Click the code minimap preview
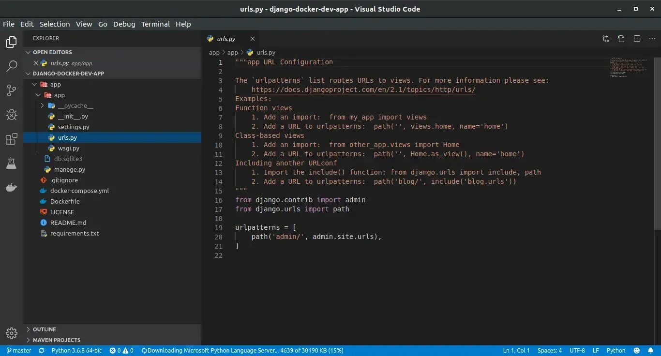 pyautogui.click(x=629, y=68)
